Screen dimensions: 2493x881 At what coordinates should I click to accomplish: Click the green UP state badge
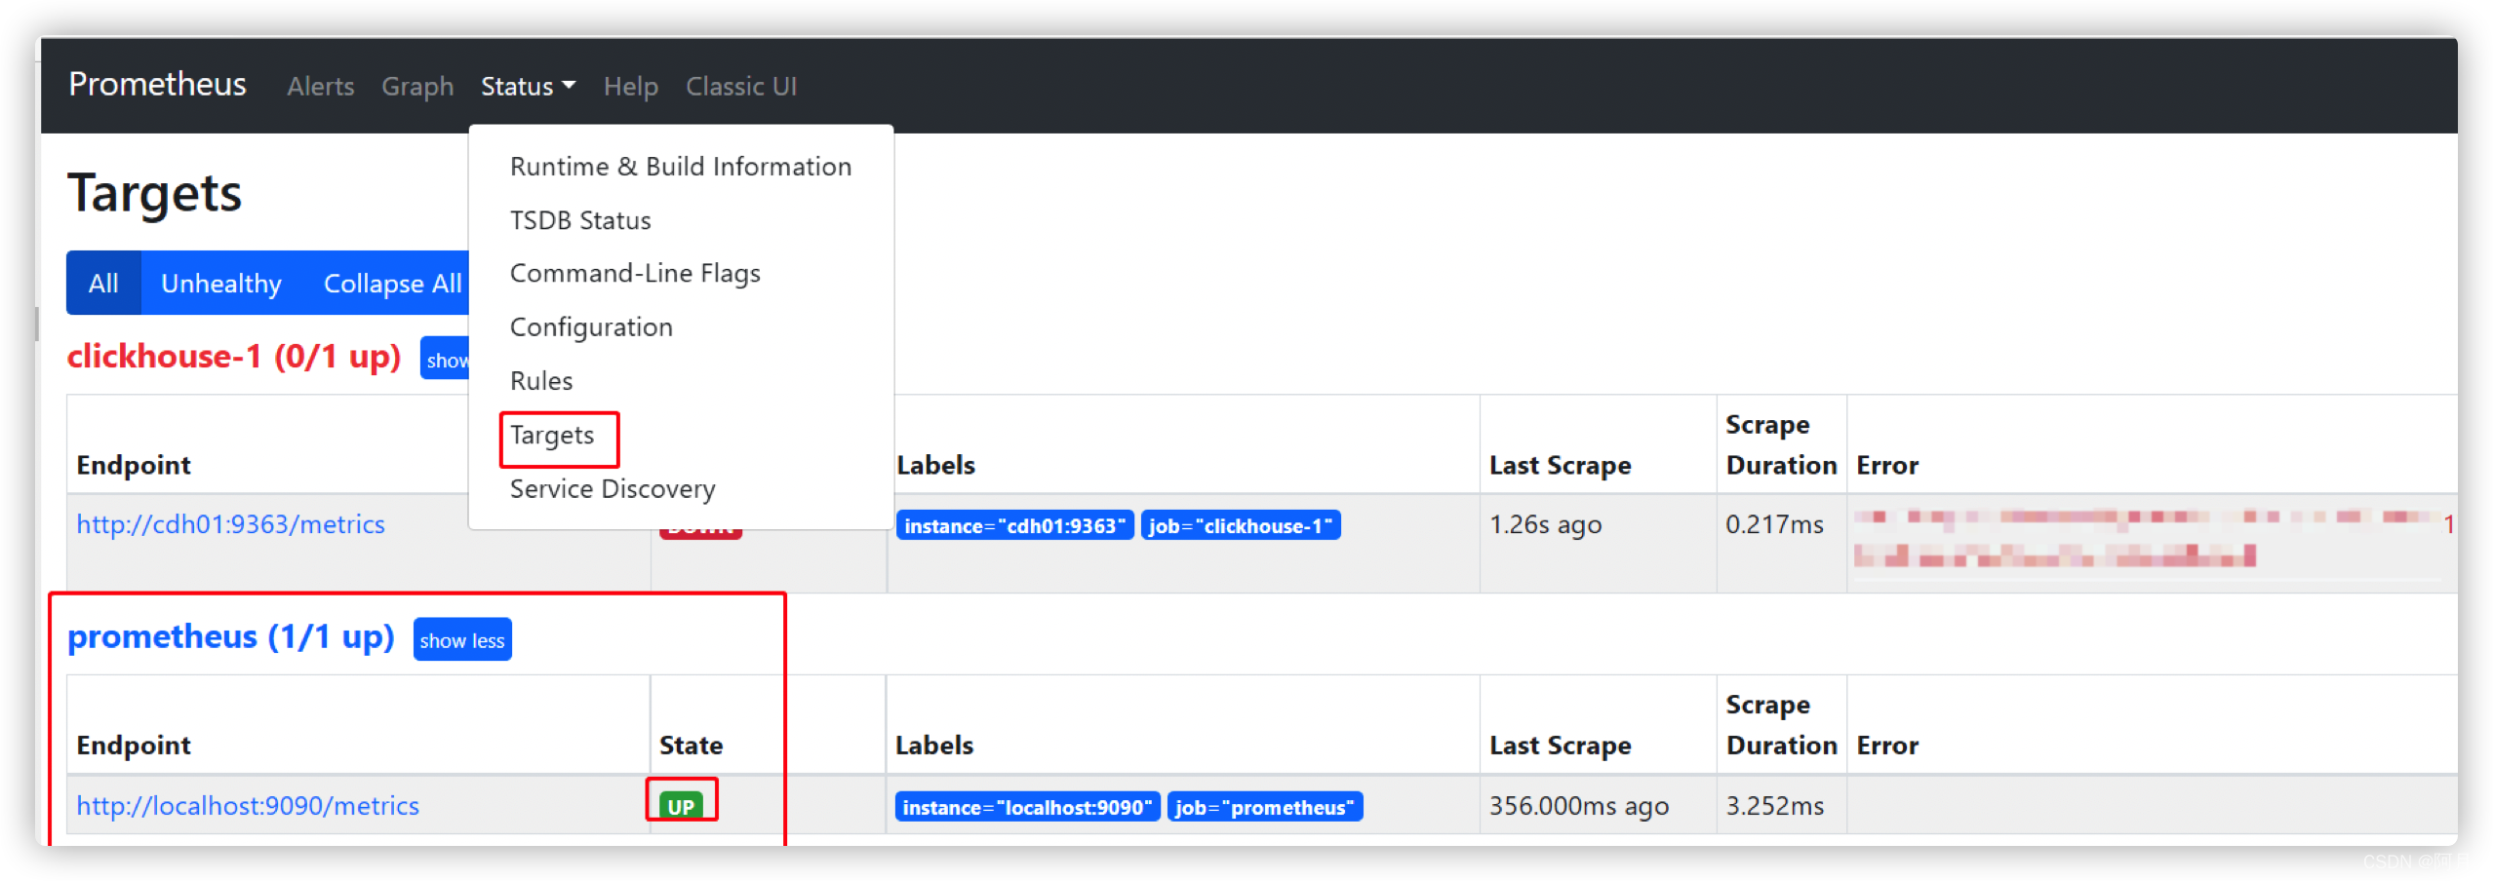click(681, 807)
